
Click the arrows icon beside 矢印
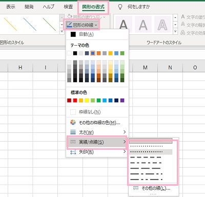(73, 152)
